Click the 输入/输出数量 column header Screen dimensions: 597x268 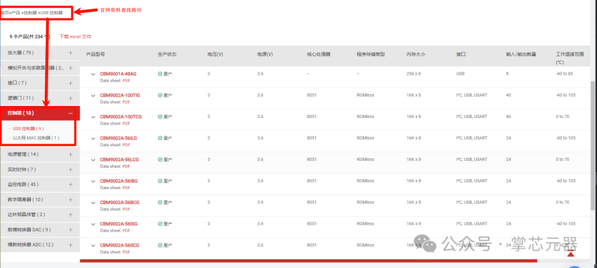pyautogui.click(x=521, y=54)
